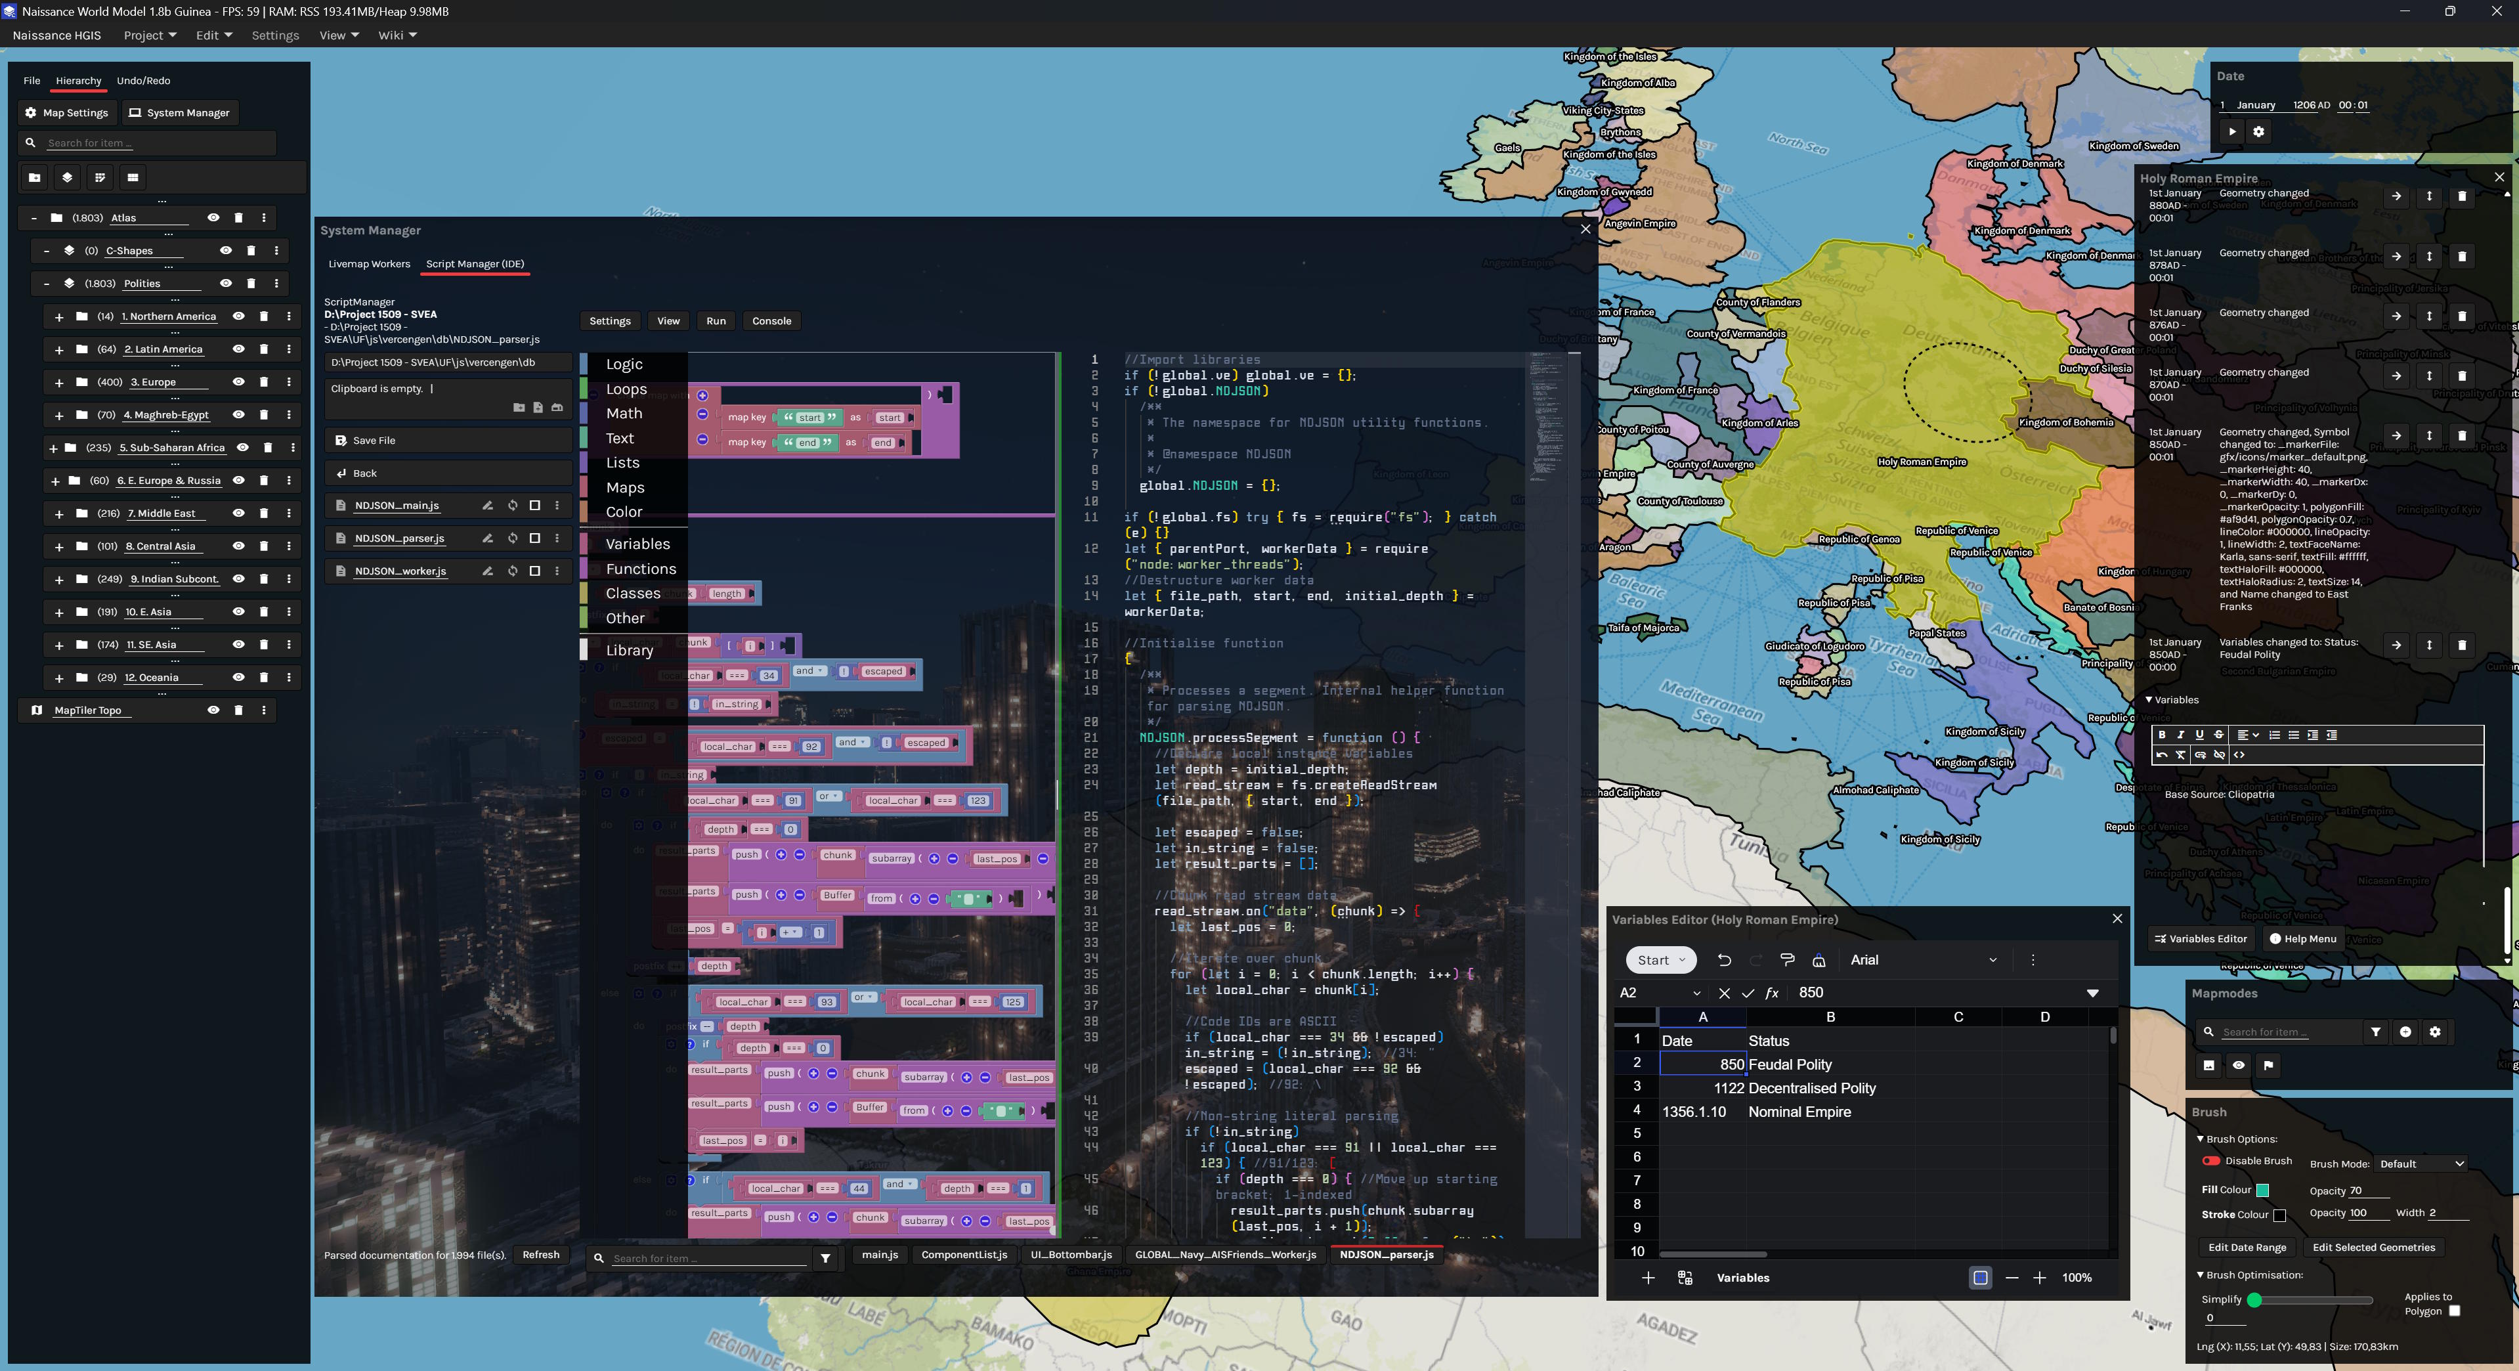Open the three-dot menu for 3. Europe
The height and width of the screenshot is (1371, 2519).
(290, 382)
